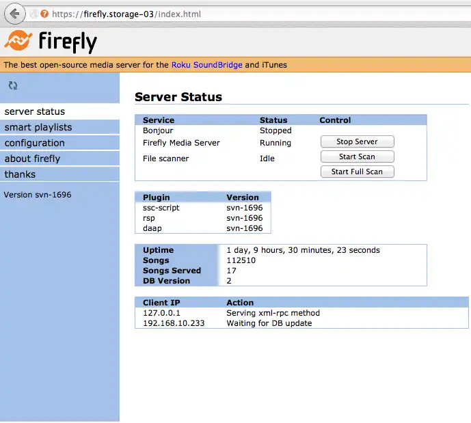Viewport: 471px width, 423px height.
Task: Click the Action column header
Action: (x=240, y=302)
